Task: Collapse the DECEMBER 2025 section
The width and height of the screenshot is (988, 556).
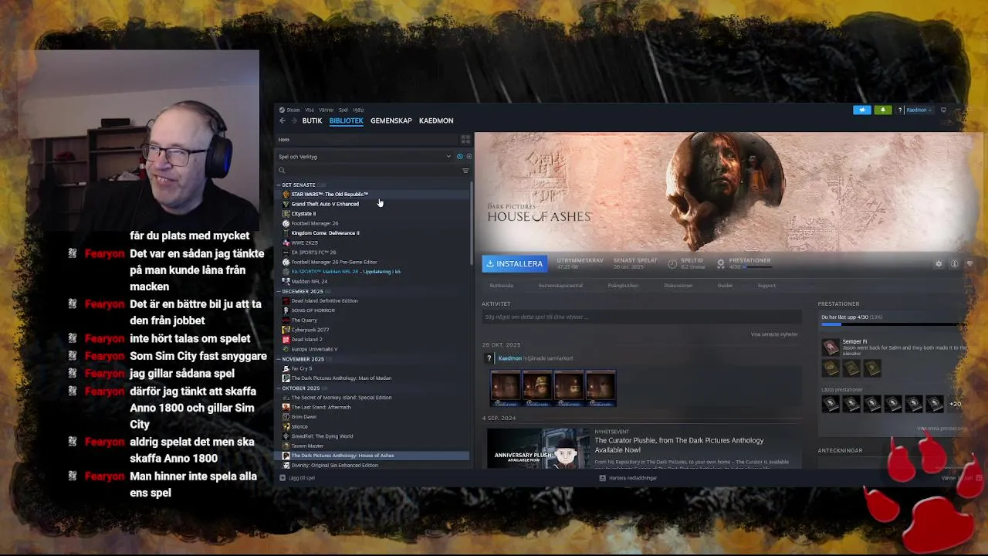Action: point(279,291)
